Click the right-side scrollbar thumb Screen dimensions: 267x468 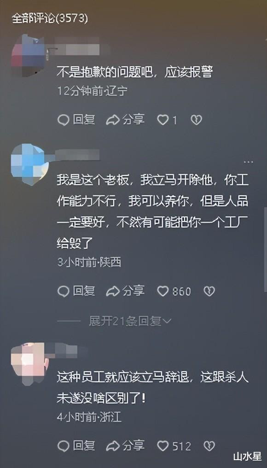click(x=265, y=249)
